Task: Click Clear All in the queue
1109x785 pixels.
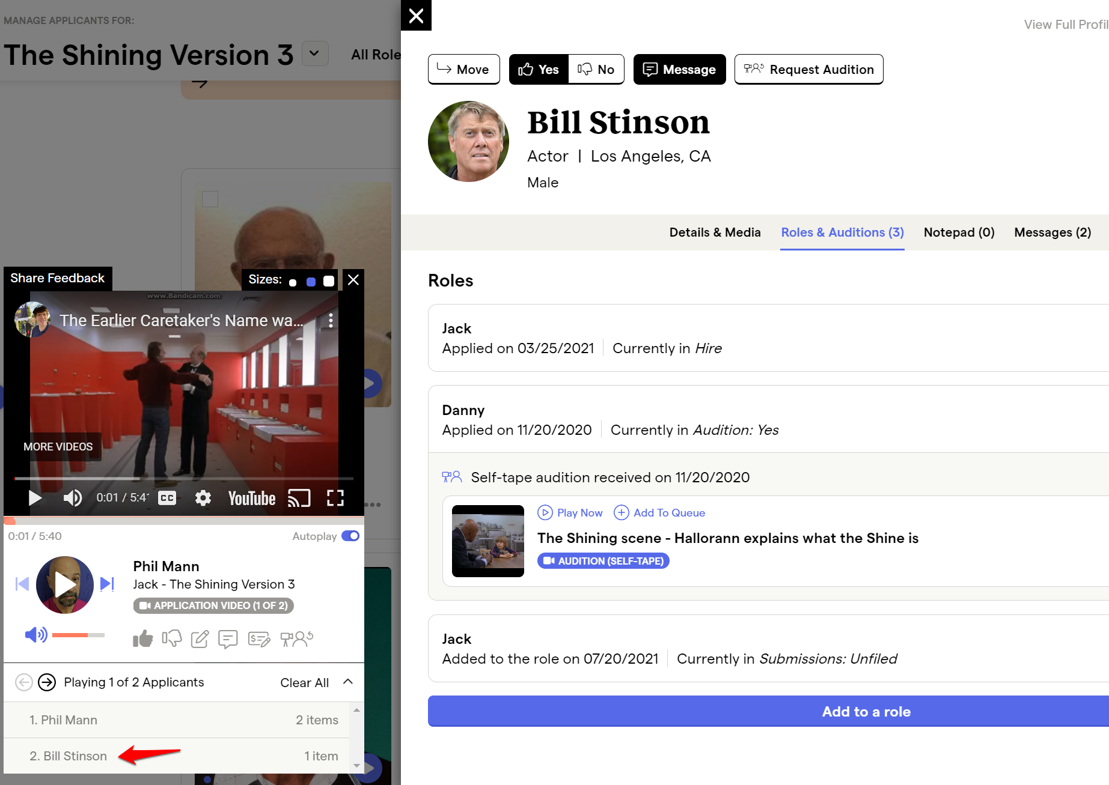Action: tap(304, 682)
